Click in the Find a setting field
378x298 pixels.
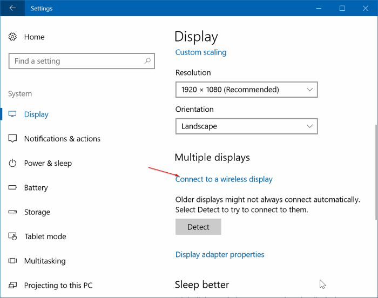(x=76, y=61)
